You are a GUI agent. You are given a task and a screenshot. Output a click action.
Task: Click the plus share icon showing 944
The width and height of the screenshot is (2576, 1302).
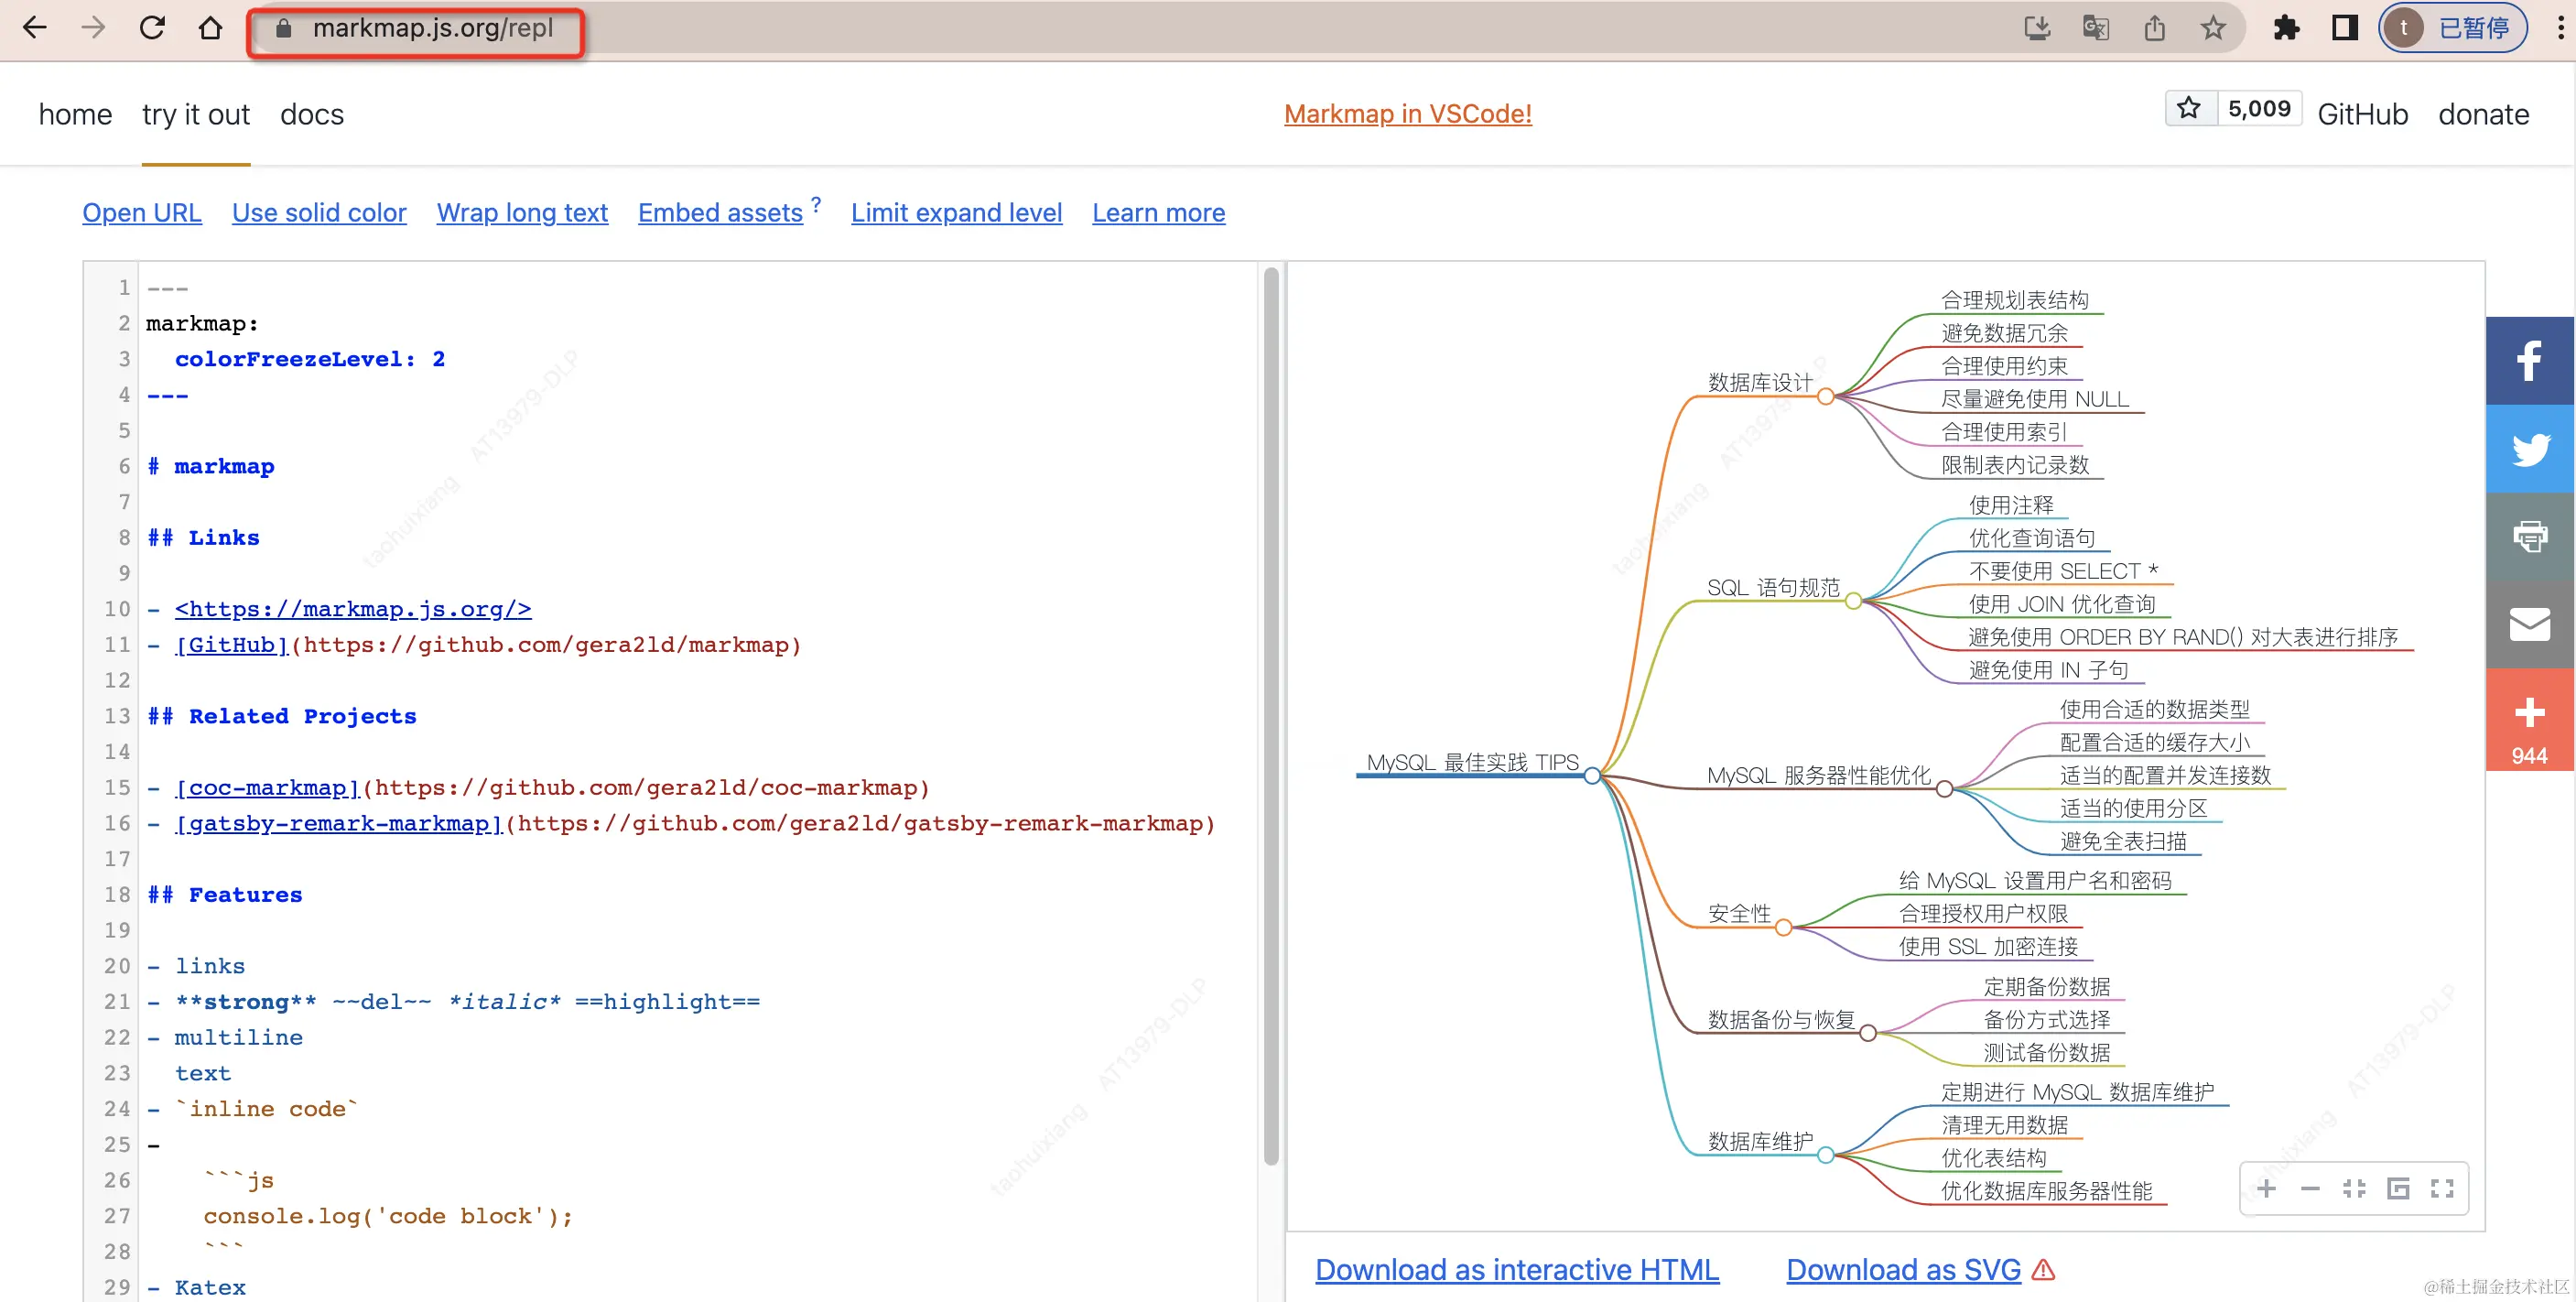pos(2530,720)
